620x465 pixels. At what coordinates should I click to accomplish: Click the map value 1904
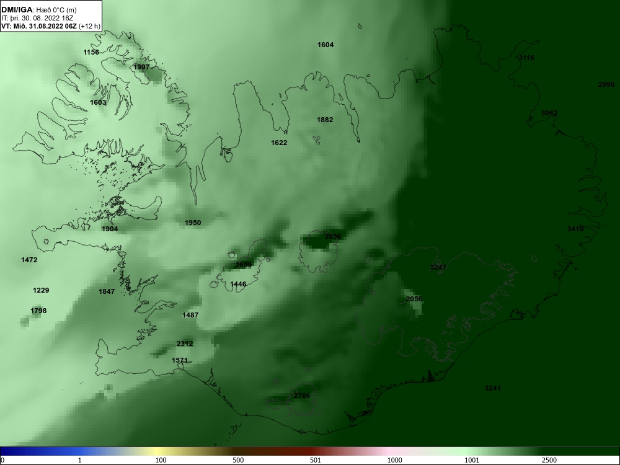point(110,229)
